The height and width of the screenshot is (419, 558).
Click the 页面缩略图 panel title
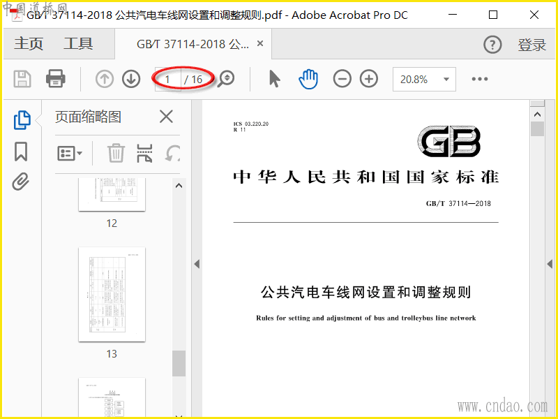click(89, 117)
